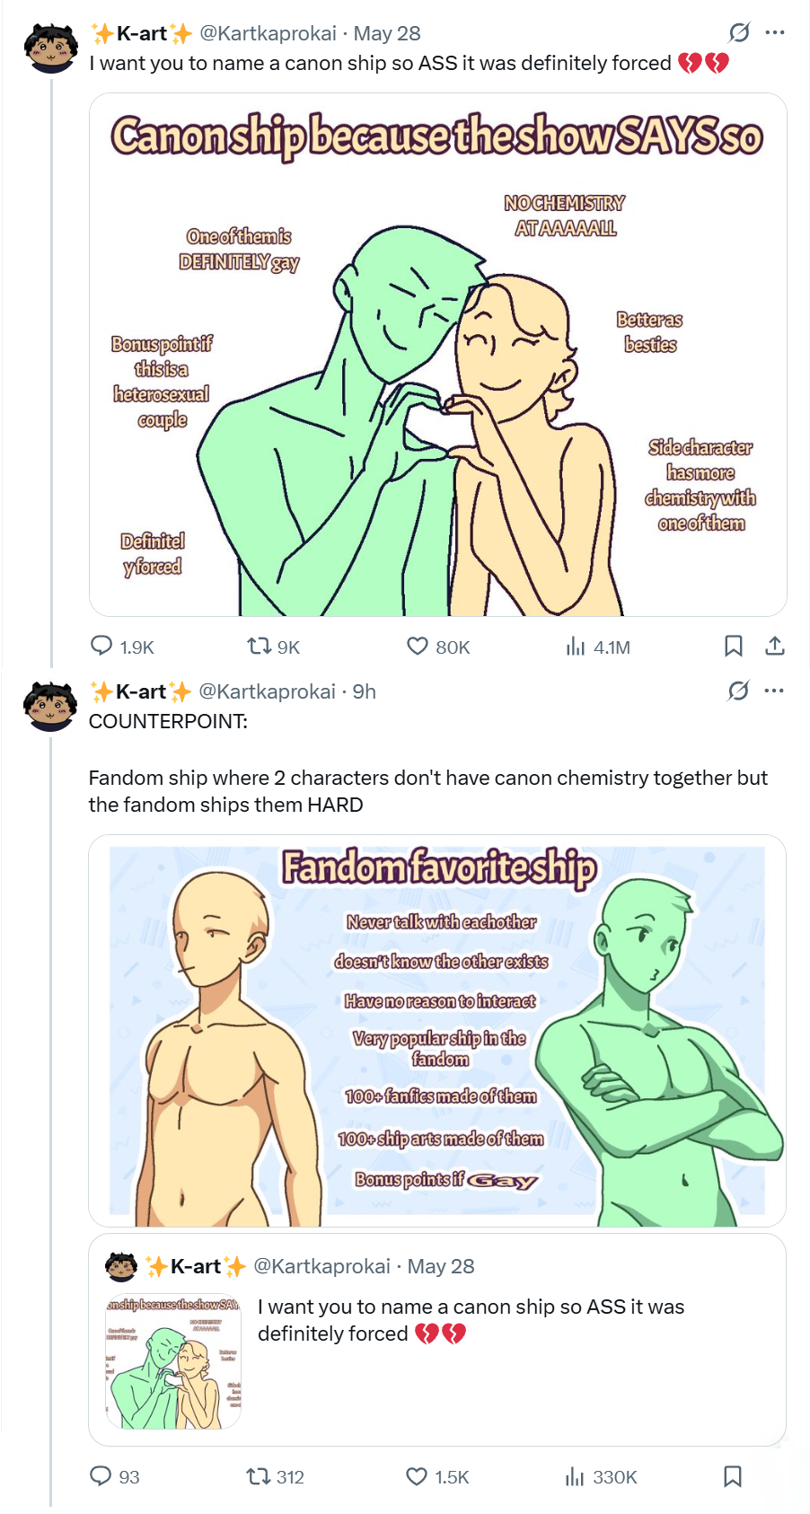Screen dimensions: 810x1514
Task: Open Grok icon on first tweet
Action: click(x=739, y=33)
